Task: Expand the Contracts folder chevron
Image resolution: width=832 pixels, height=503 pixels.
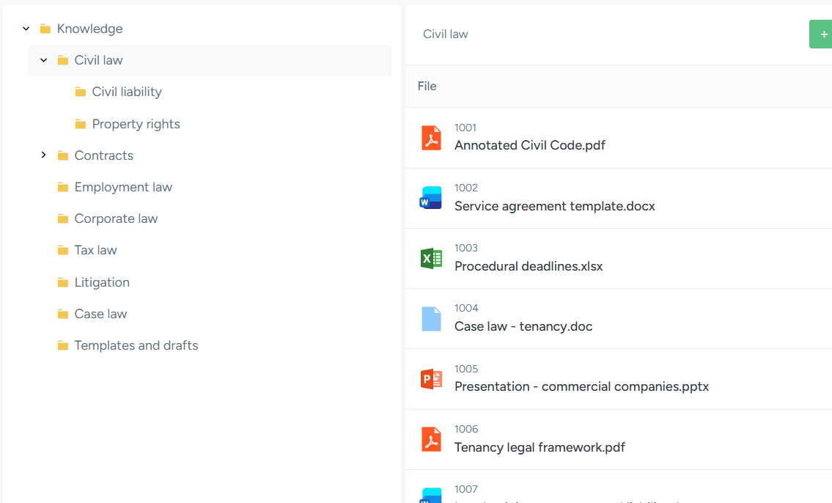Action: pyautogui.click(x=43, y=155)
